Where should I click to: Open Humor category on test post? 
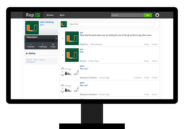click(x=83, y=61)
